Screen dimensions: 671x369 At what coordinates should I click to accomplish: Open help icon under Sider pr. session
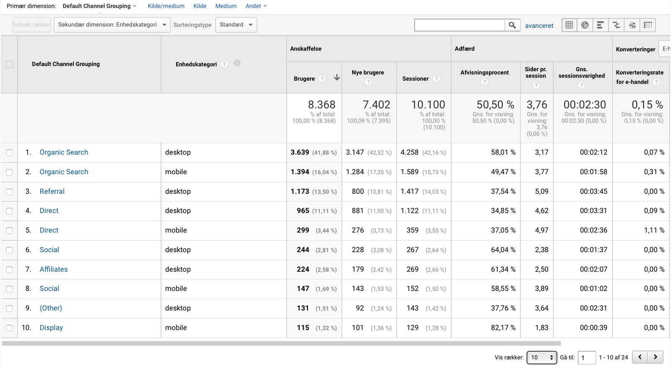(536, 85)
